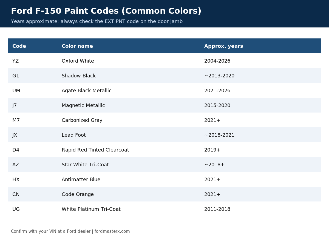
Task: Select the CN paint code cell
Action: click(x=16, y=194)
